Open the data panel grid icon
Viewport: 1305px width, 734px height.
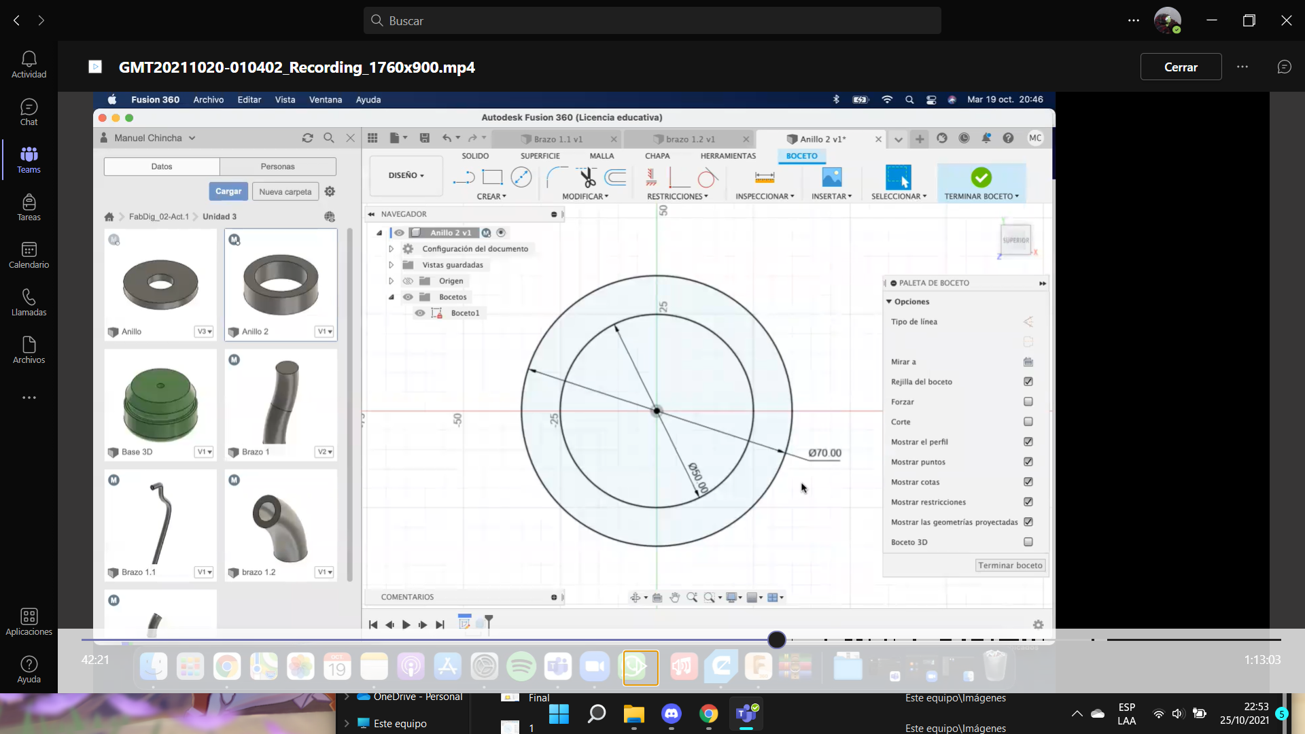[x=372, y=138]
